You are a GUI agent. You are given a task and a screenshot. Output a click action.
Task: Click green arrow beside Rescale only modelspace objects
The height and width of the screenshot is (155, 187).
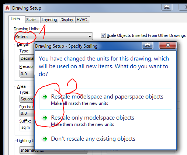pos(45,118)
